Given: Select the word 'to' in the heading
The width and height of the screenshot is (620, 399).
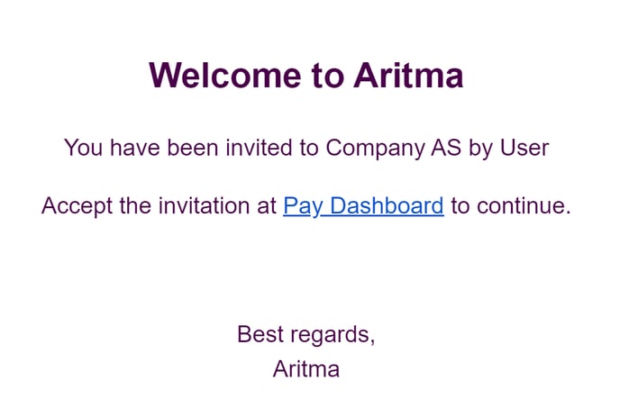Looking at the screenshot, I should click(x=327, y=76).
